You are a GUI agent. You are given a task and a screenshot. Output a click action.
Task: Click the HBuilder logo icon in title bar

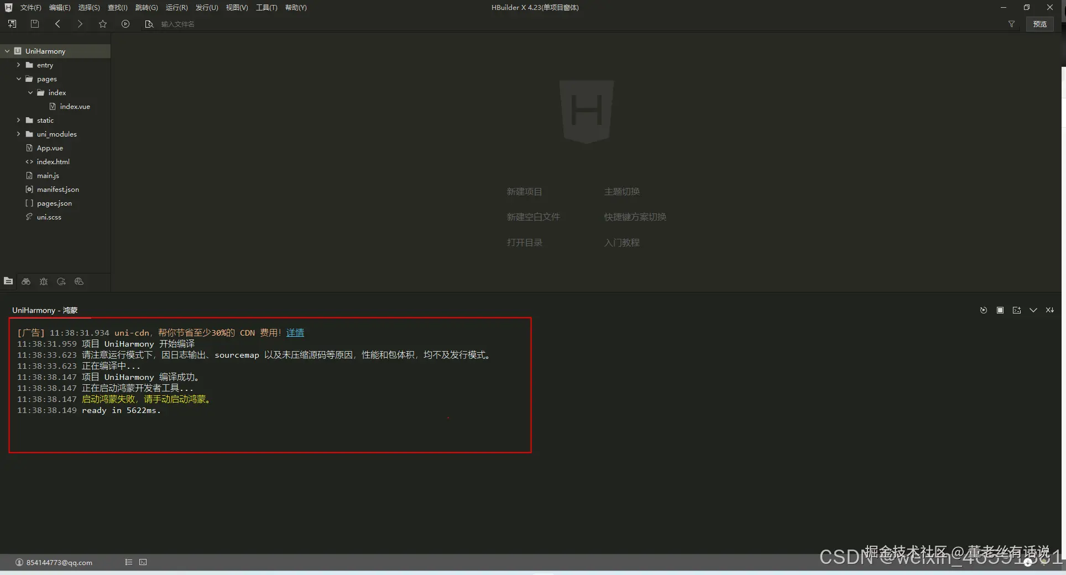(x=8, y=7)
